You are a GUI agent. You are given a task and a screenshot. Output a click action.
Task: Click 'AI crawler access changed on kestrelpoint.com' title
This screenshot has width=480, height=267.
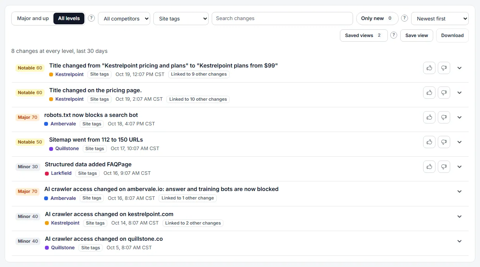(x=109, y=214)
